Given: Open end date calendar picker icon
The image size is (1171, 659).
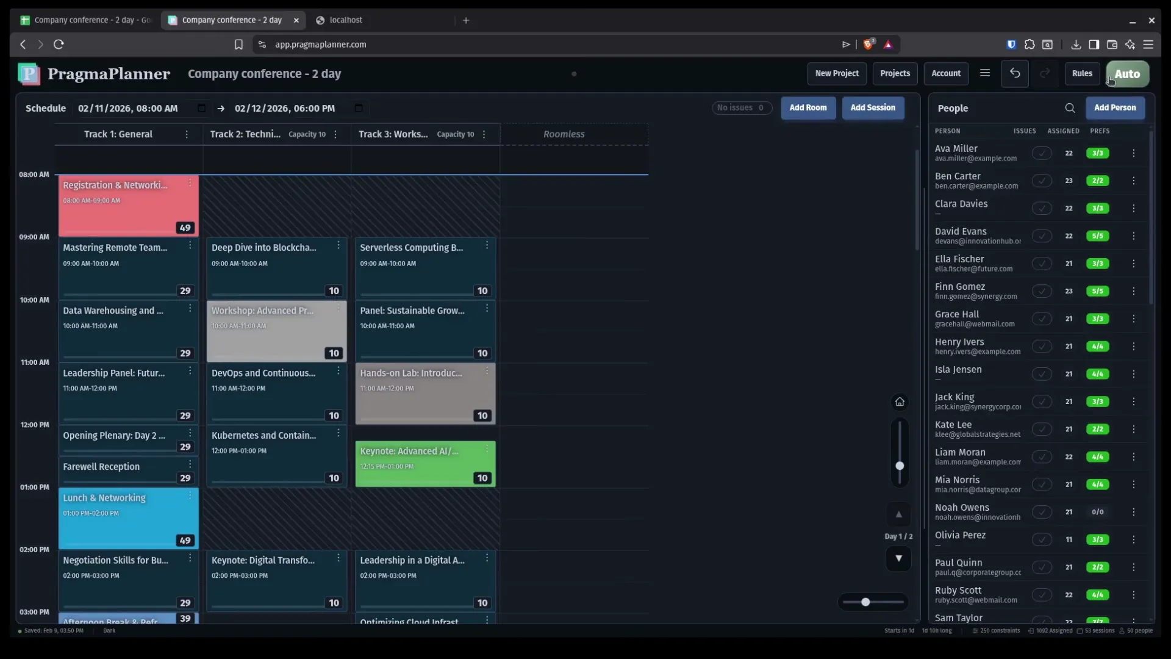Looking at the screenshot, I should (x=359, y=108).
